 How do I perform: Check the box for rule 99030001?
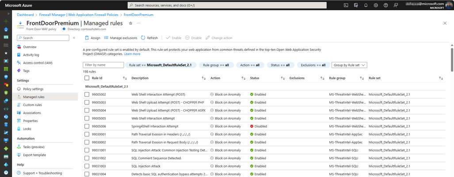tap(87, 135)
